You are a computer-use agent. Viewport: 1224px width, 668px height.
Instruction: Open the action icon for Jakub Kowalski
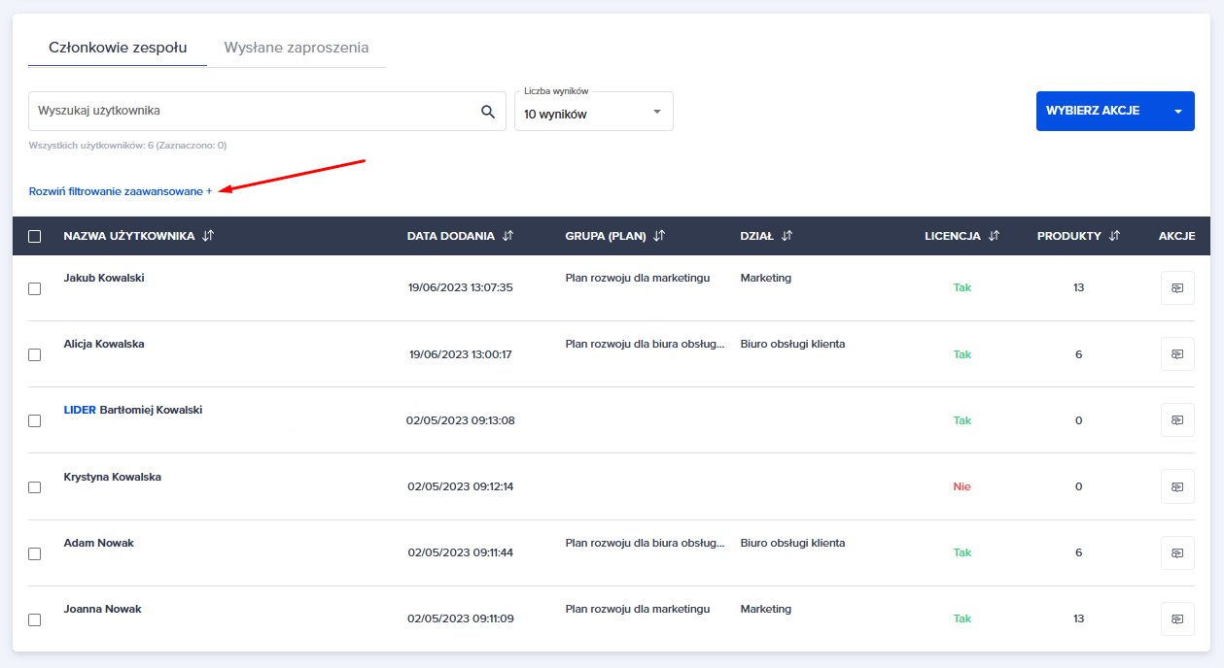1177,288
